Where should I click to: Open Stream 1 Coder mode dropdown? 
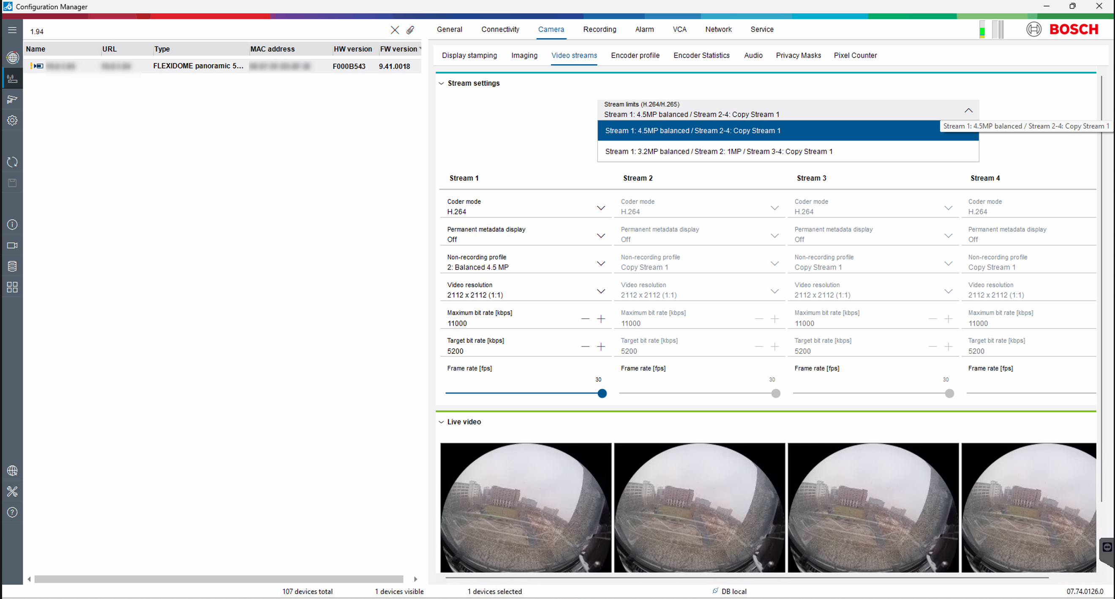(x=600, y=208)
